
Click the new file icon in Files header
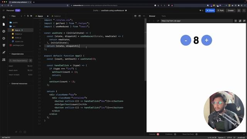(28, 16)
